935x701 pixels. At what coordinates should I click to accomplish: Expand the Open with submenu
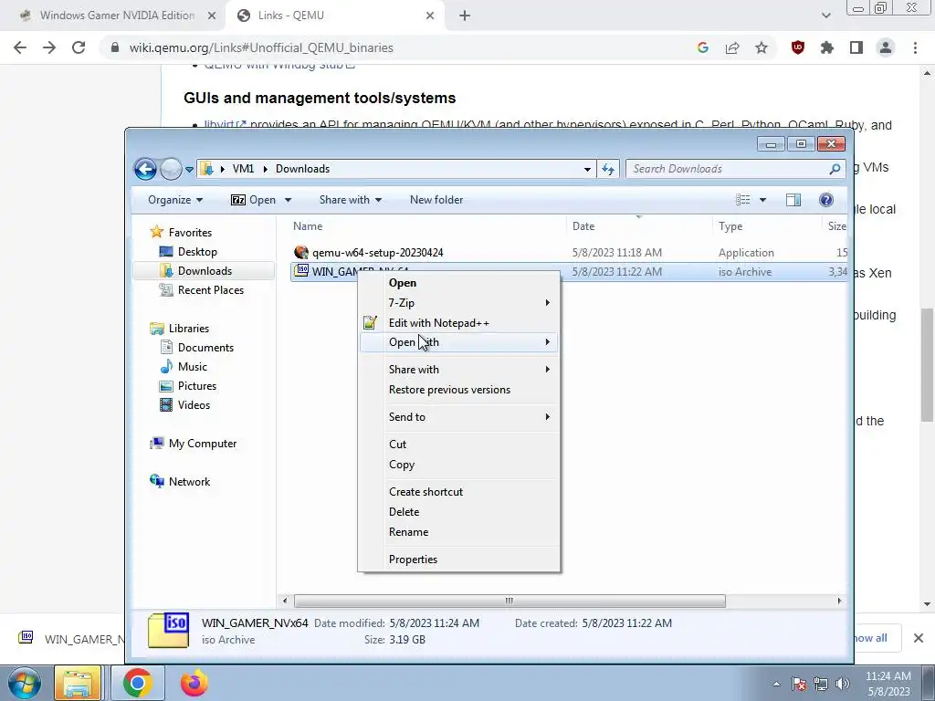pyautogui.click(x=459, y=342)
